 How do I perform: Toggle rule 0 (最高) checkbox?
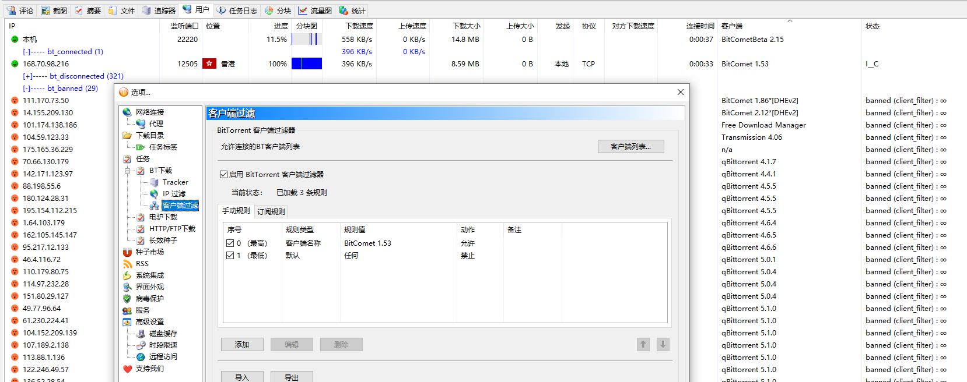[x=230, y=243]
